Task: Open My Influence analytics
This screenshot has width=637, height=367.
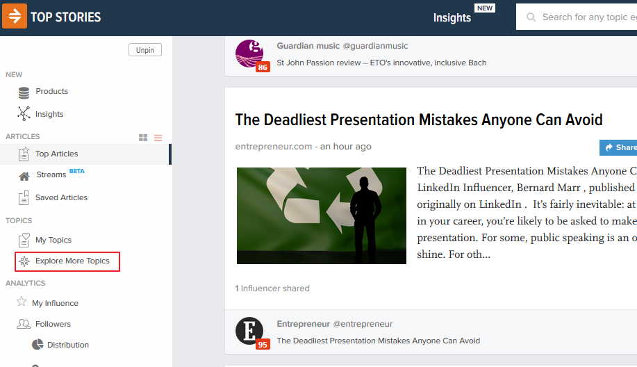Action: (56, 303)
